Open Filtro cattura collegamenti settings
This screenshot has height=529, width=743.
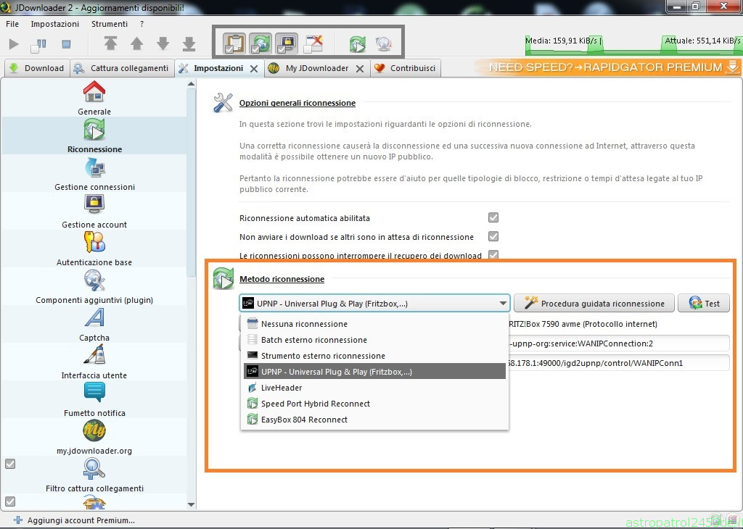94,475
